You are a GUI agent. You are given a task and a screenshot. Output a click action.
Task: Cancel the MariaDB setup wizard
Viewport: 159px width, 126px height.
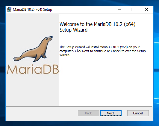click(138, 113)
